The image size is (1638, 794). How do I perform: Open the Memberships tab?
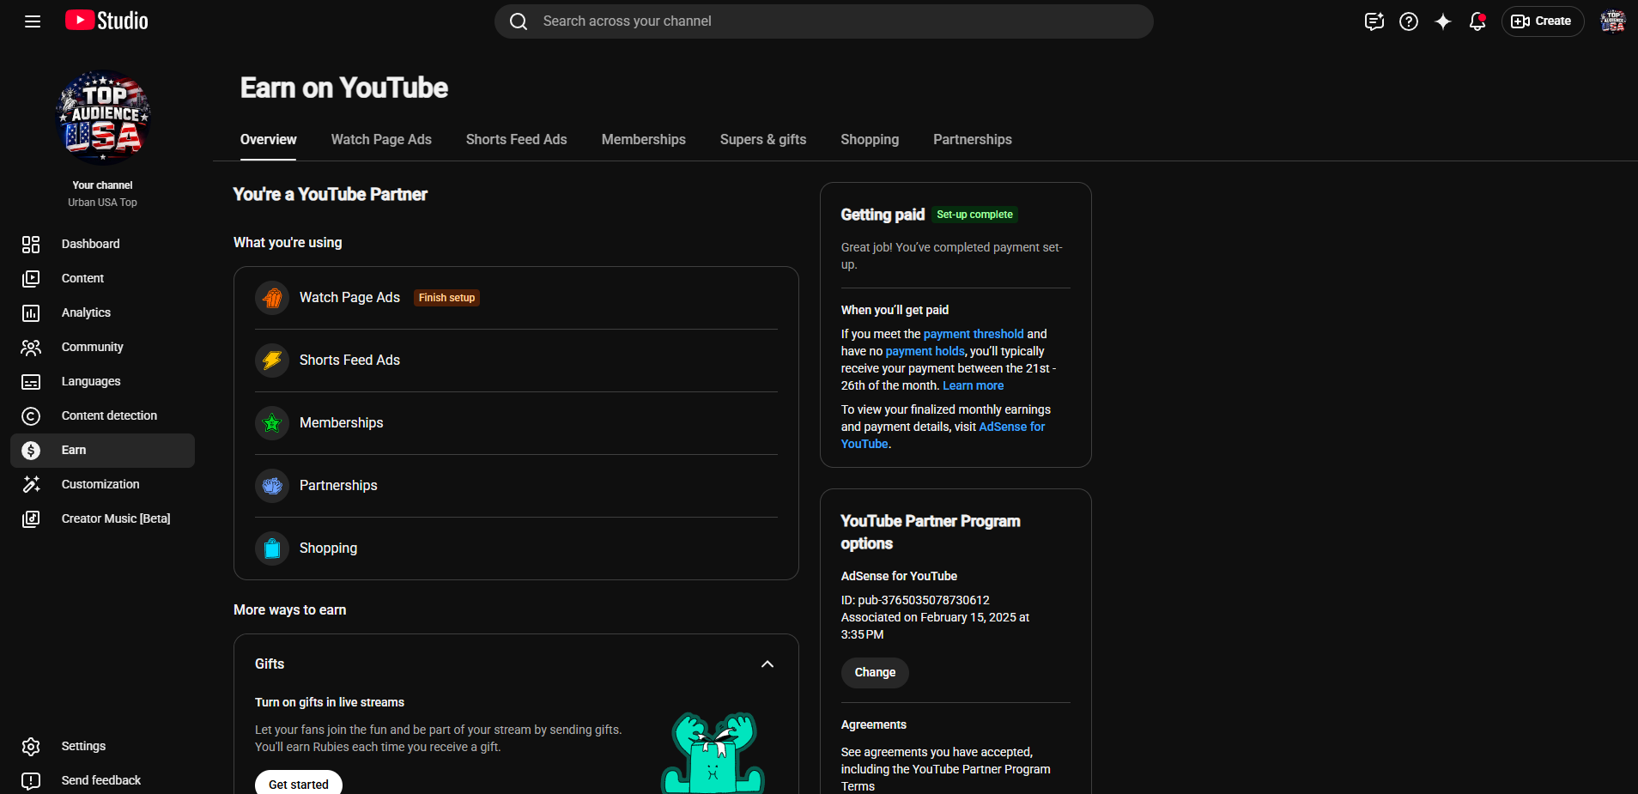tap(644, 140)
